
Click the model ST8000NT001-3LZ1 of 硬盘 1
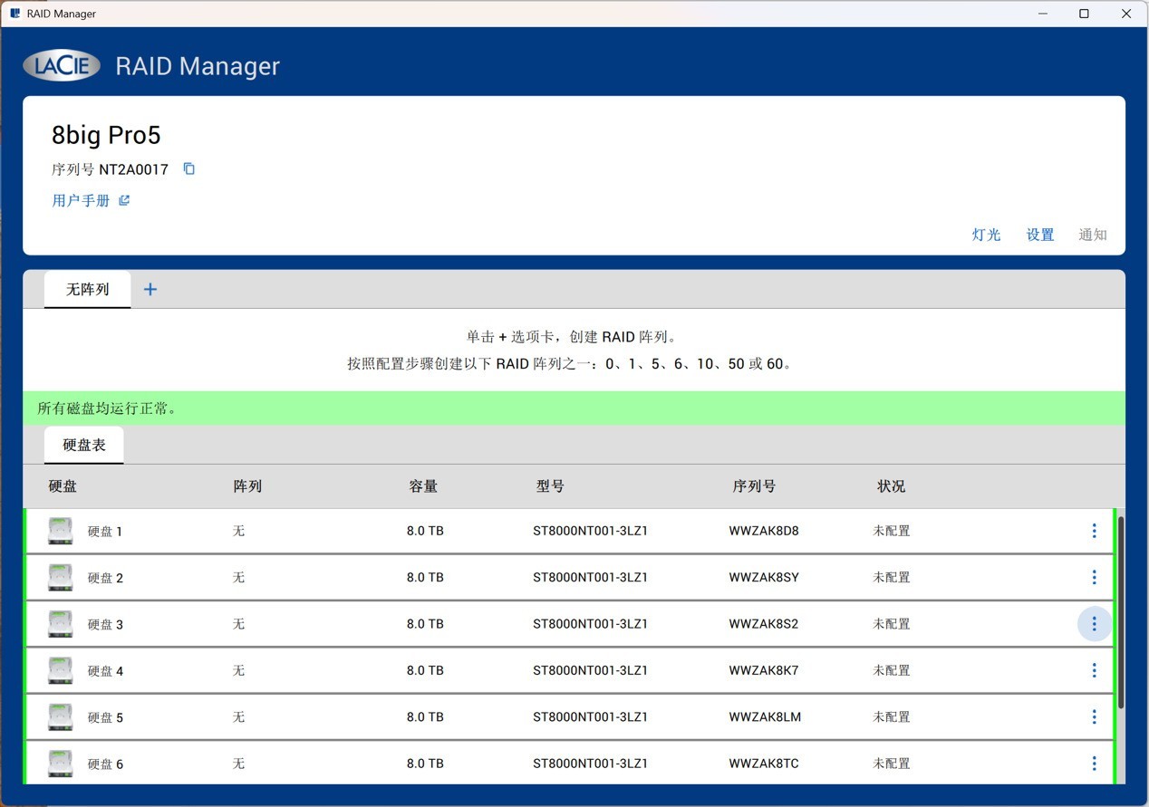[591, 531]
